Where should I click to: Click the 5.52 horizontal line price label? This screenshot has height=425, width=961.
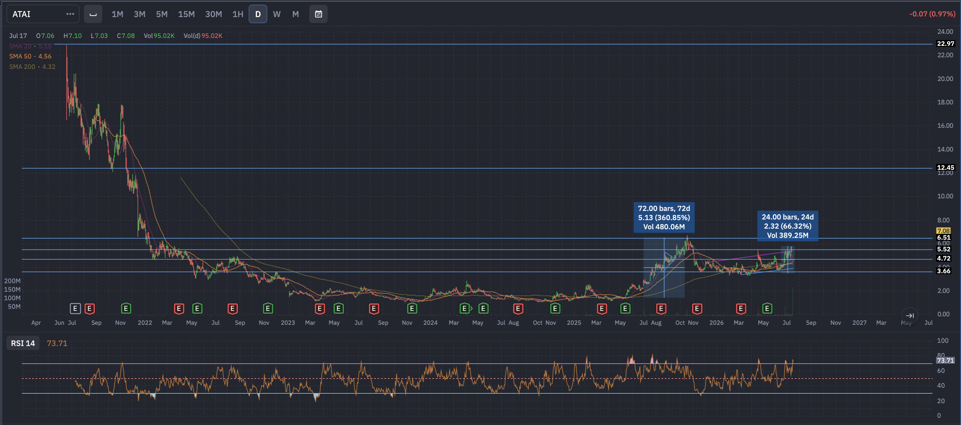click(944, 249)
